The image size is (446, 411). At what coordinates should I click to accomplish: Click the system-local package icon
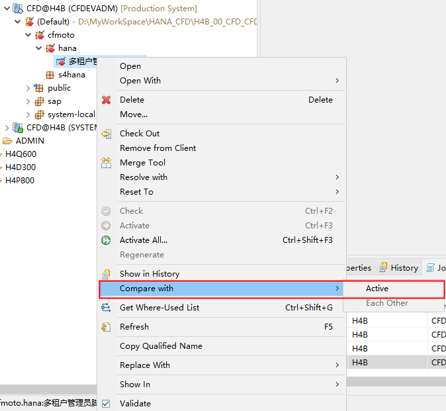point(39,114)
